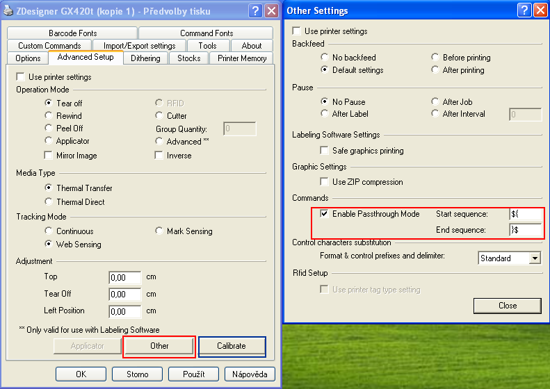Click the Start sequence input field
The height and width of the screenshot is (389, 550).
[526, 214]
